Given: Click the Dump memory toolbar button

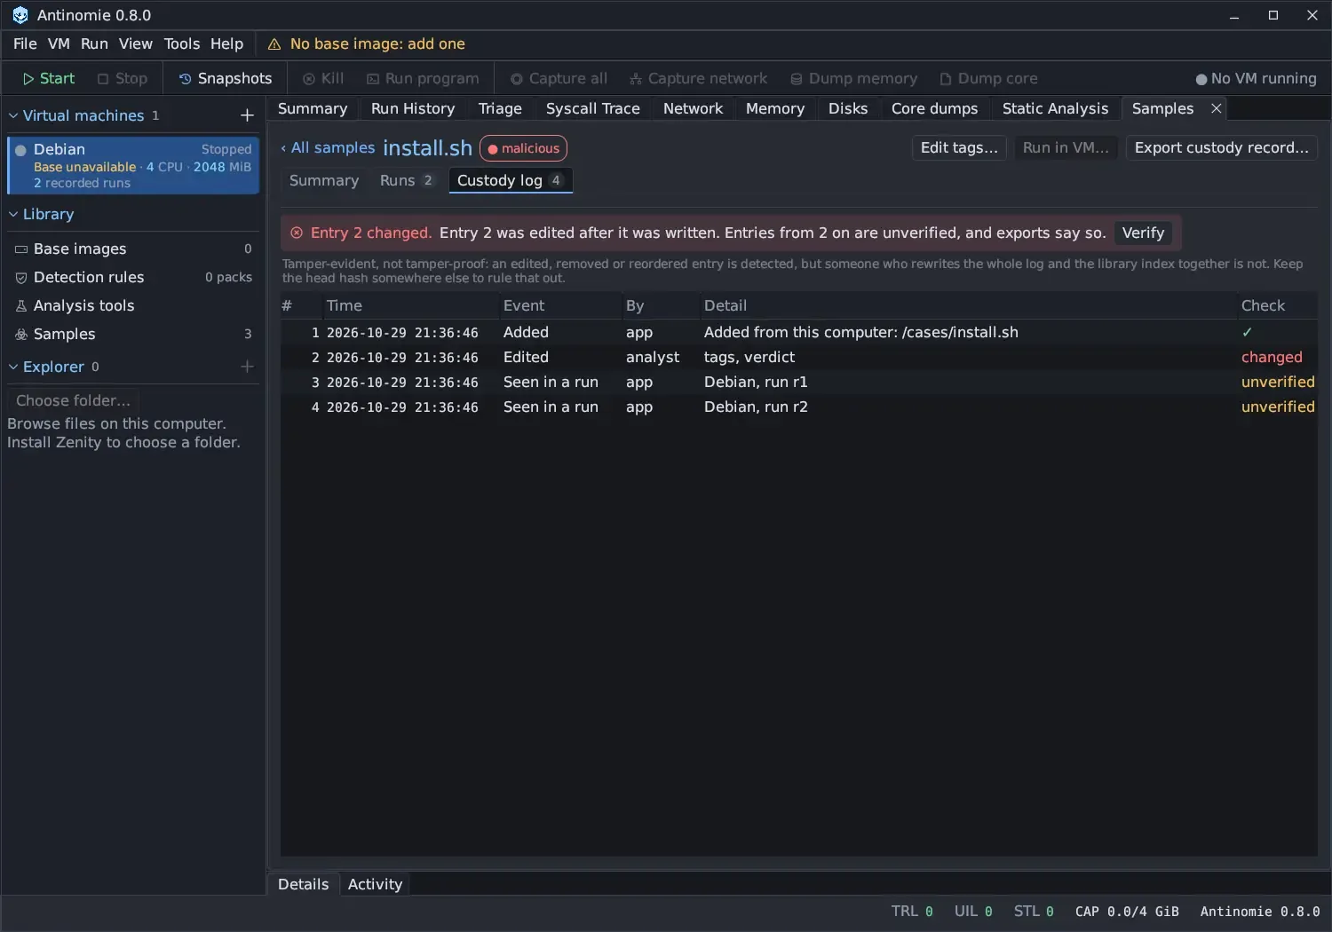Looking at the screenshot, I should [x=853, y=78].
